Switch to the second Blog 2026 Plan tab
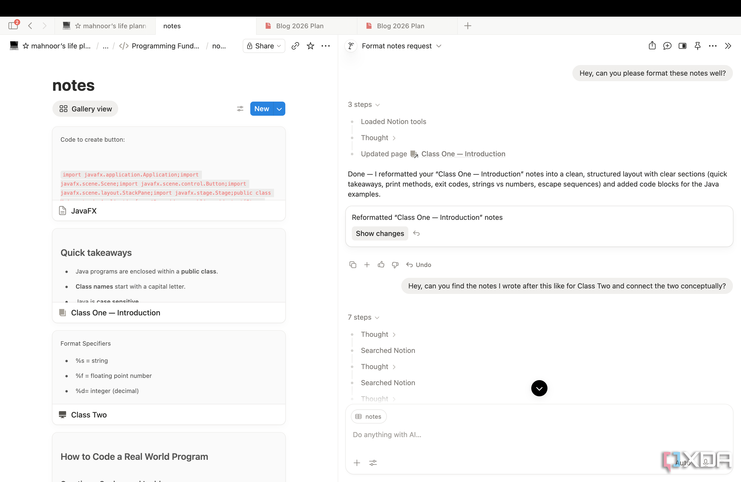The width and height of the screenshot is (741, 482). click(407, 25)
